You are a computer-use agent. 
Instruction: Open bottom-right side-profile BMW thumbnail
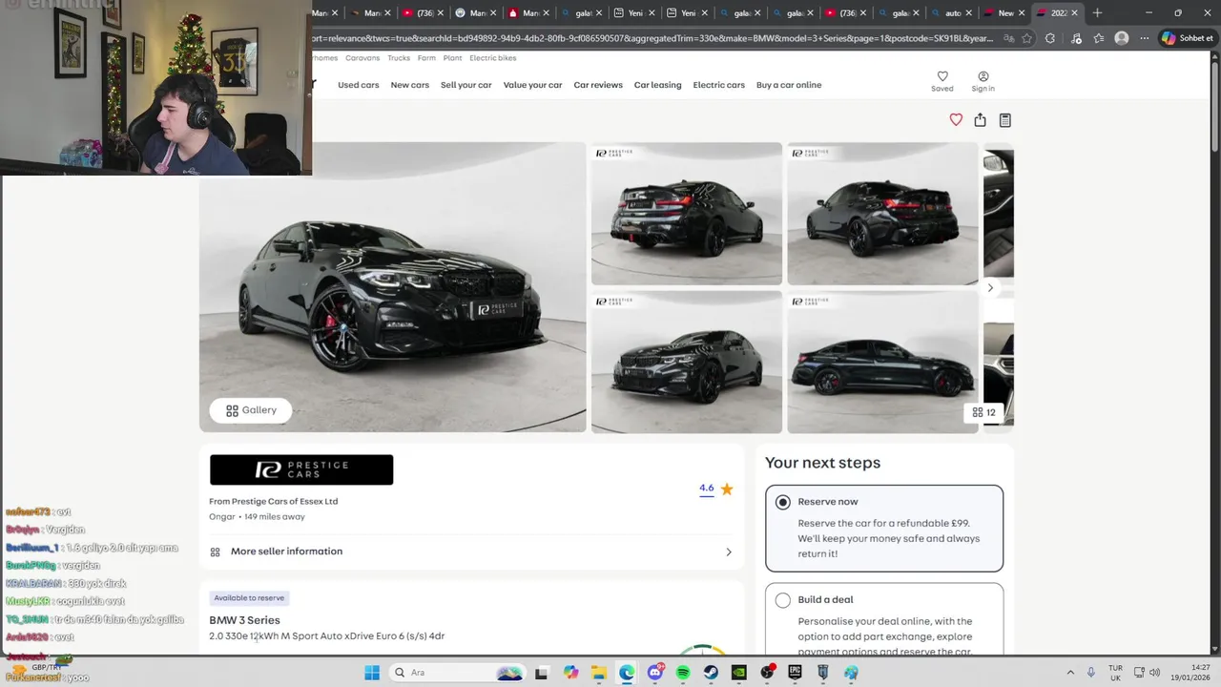882,363
